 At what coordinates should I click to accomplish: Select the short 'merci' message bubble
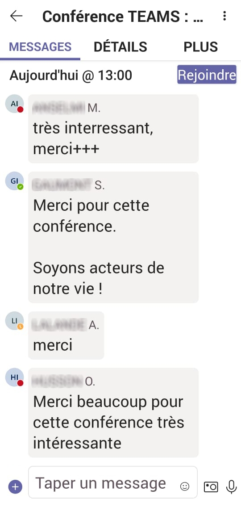tap(66, 335)
